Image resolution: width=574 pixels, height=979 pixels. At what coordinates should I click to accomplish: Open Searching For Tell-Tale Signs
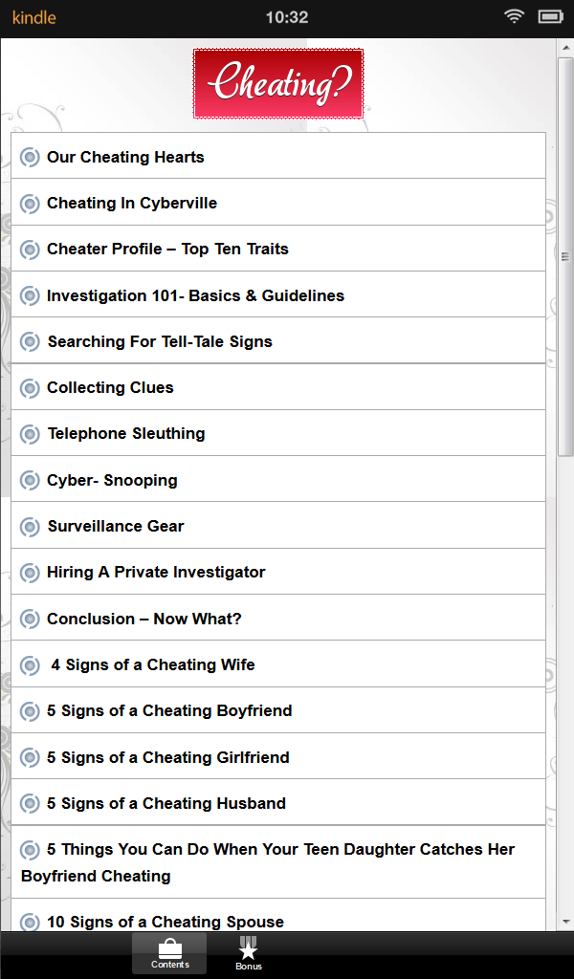(160, 341)
